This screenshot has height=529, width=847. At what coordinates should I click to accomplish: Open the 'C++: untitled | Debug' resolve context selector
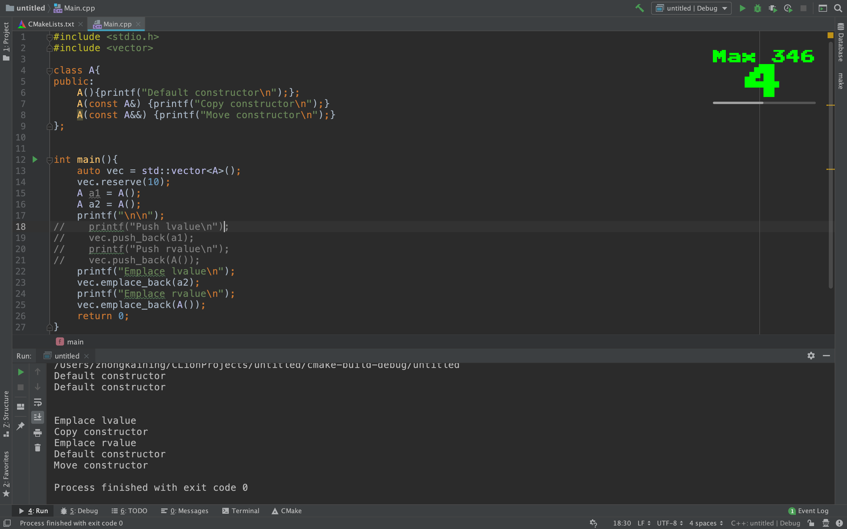click(766, 523)
